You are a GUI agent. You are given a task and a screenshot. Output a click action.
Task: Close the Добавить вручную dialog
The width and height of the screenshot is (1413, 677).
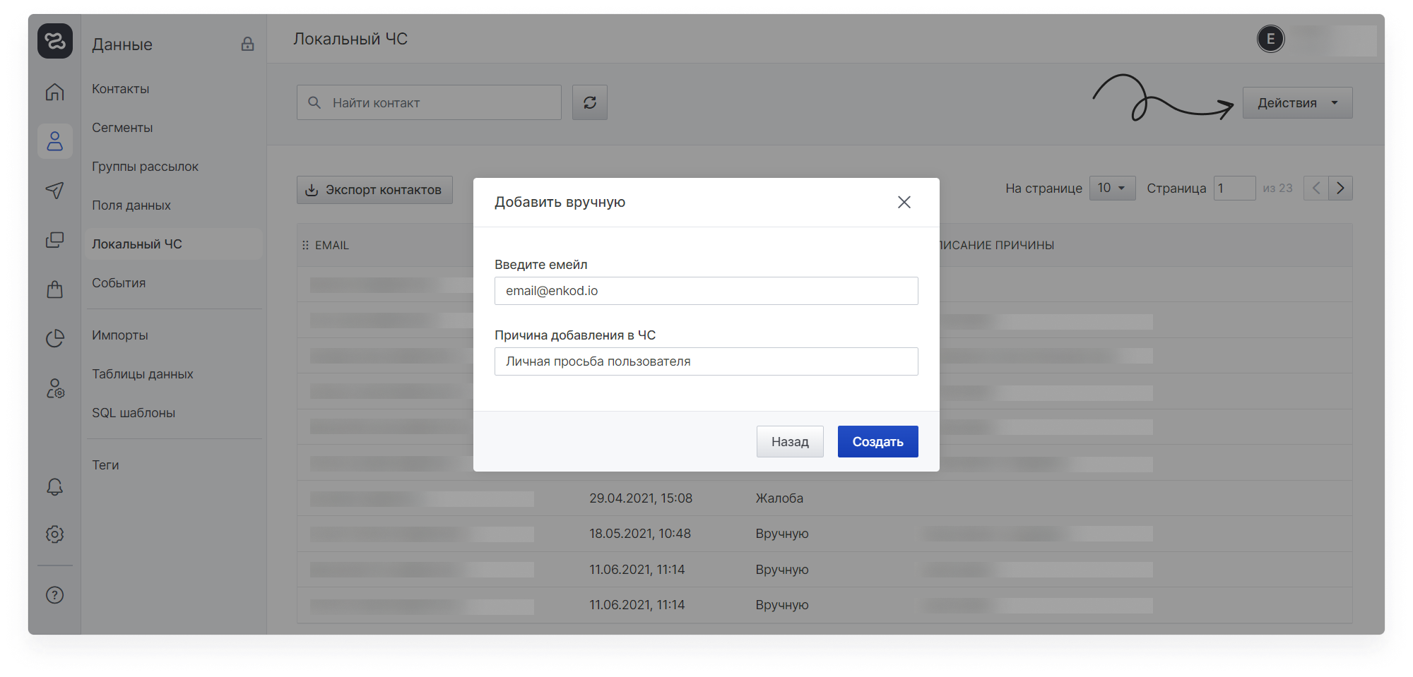click(904, 203)
